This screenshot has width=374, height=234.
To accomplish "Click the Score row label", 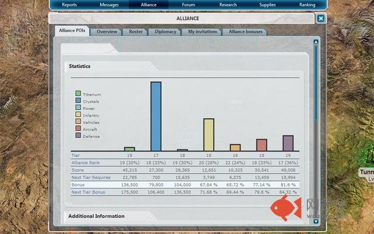I will click(78, 170).
